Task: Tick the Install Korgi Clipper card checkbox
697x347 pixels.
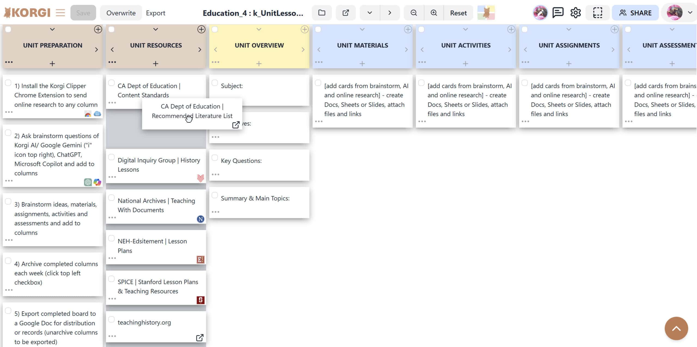Action: click(x=8, y=83)
